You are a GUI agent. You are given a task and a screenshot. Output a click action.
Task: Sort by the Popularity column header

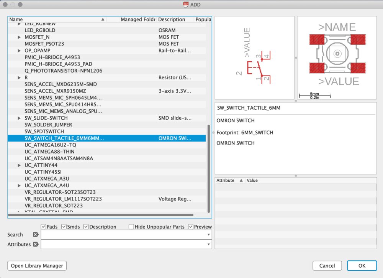pyautogui.click(x=203, y=19)
